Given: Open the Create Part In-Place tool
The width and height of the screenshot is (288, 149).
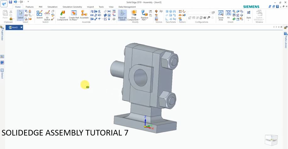Looking at the screenshot, I should pos(74,15).
